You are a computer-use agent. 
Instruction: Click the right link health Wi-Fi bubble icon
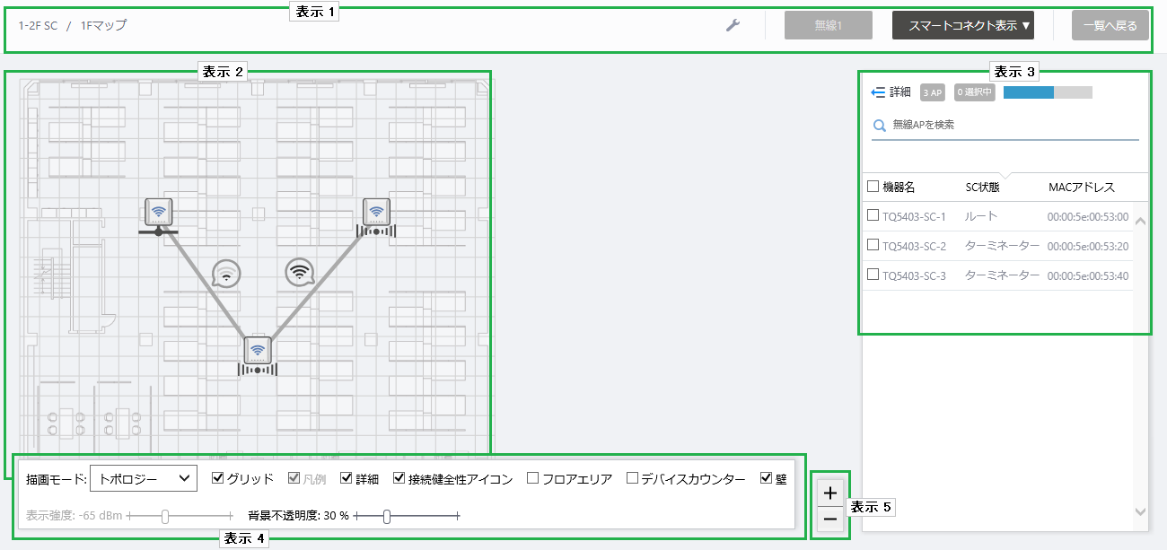300,272
